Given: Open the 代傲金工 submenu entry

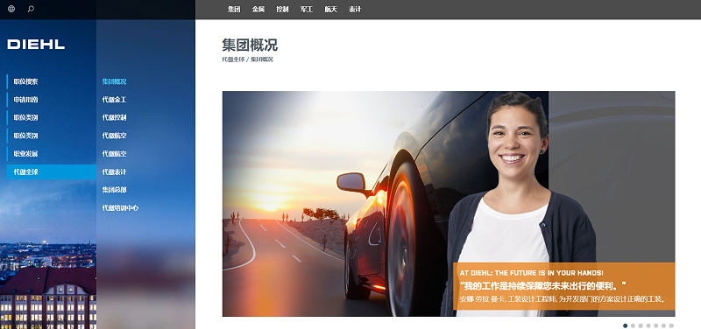Looking at the screenshot, I should (114, 100).
